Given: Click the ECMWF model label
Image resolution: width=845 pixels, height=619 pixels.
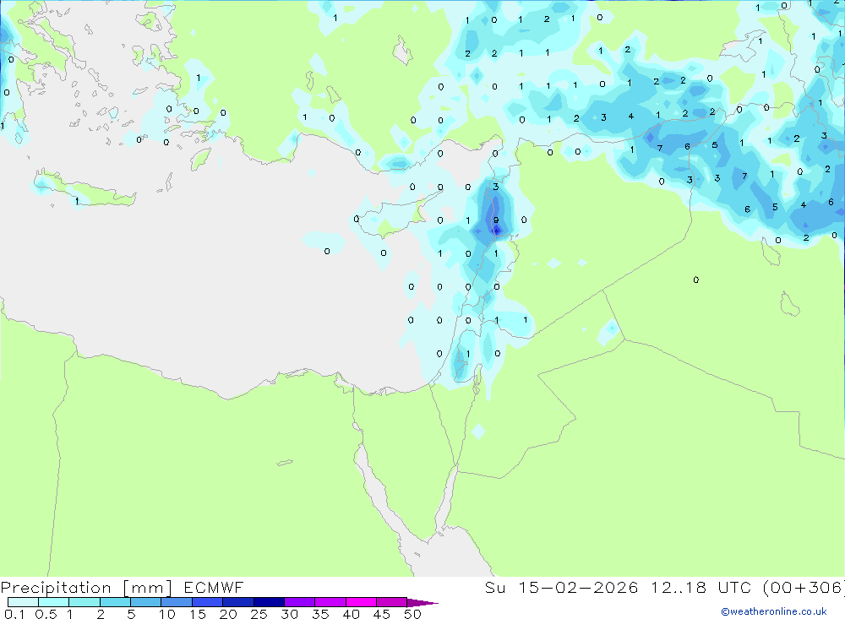Looking at the screenshot, I should coord(214,587).
